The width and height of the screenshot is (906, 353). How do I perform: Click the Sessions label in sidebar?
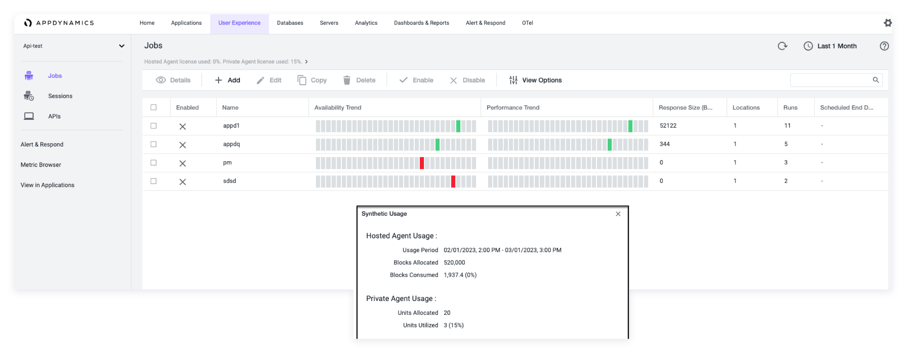(60, 96)
